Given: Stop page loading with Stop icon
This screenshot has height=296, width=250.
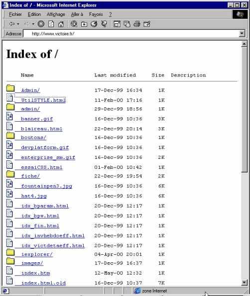Looking at the screenshot, I should point(41,24).
